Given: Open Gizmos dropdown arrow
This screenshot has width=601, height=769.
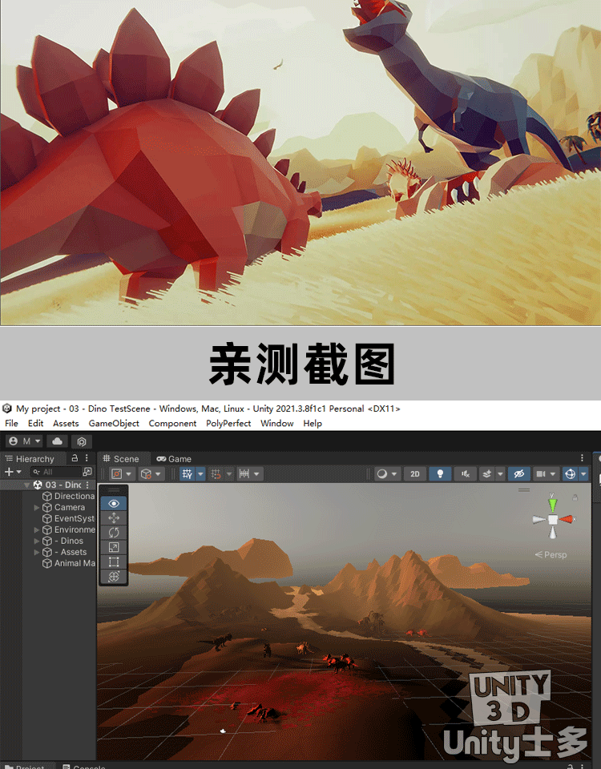Looking at the screenshot, I should point(583,473).
